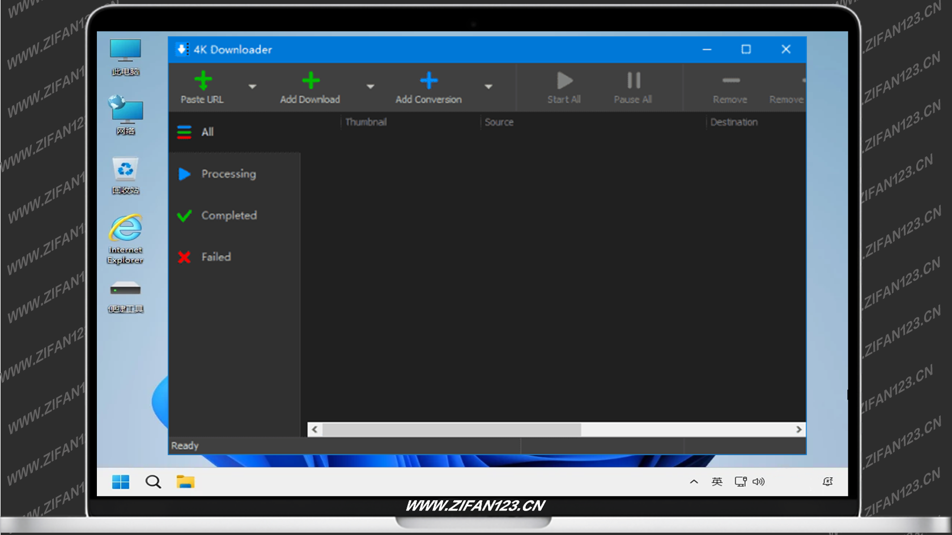This screenshot has height=535, width=952.
Task: Click the 4K Downloader title bar app icon
Action: click(182, 49)
